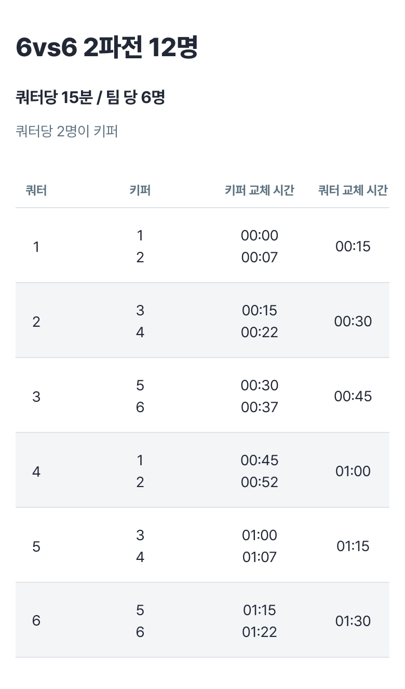
Task: Select the 00:00 keeper change time
Action: click(259, 236)
